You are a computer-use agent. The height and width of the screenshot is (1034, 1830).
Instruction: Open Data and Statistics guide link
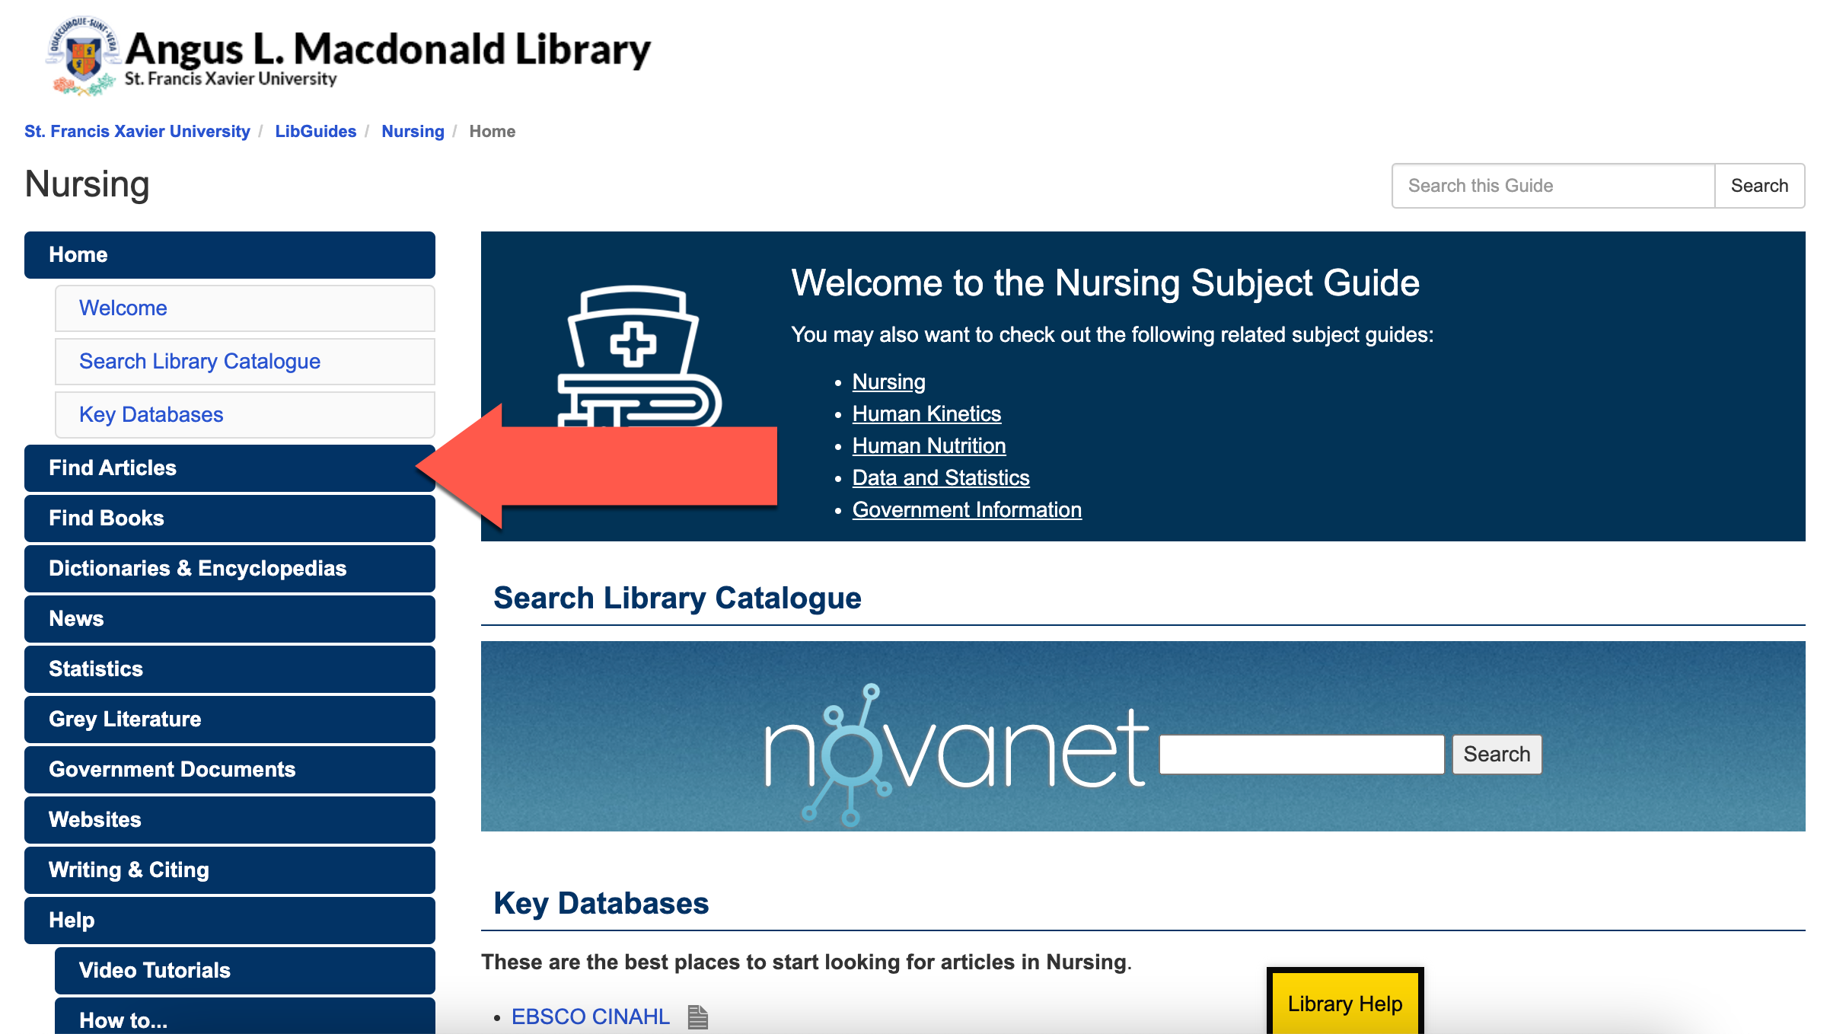point(941,477)
